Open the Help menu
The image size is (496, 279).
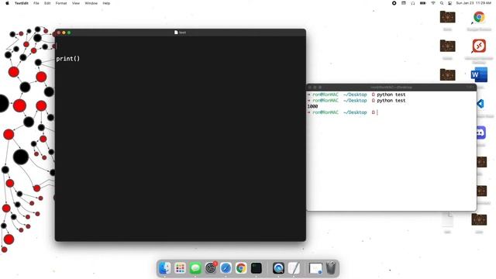coord(106,3)
